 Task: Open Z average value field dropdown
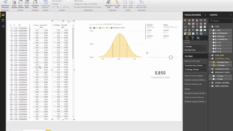pyautogui.click(x=203, y=47)
